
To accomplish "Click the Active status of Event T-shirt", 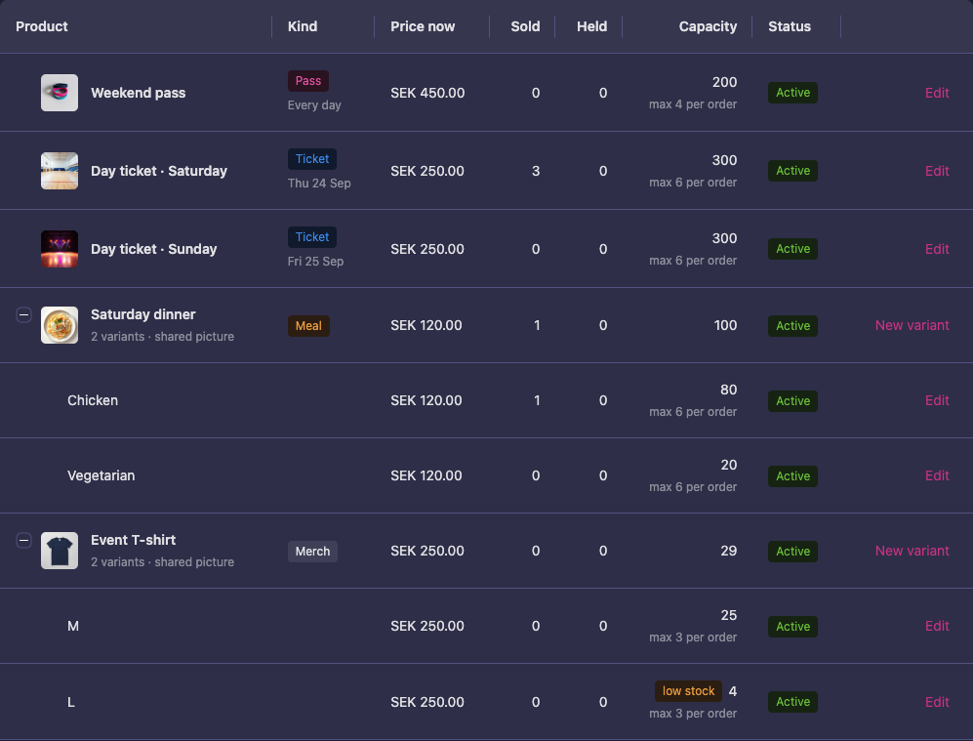I will 793,551.
